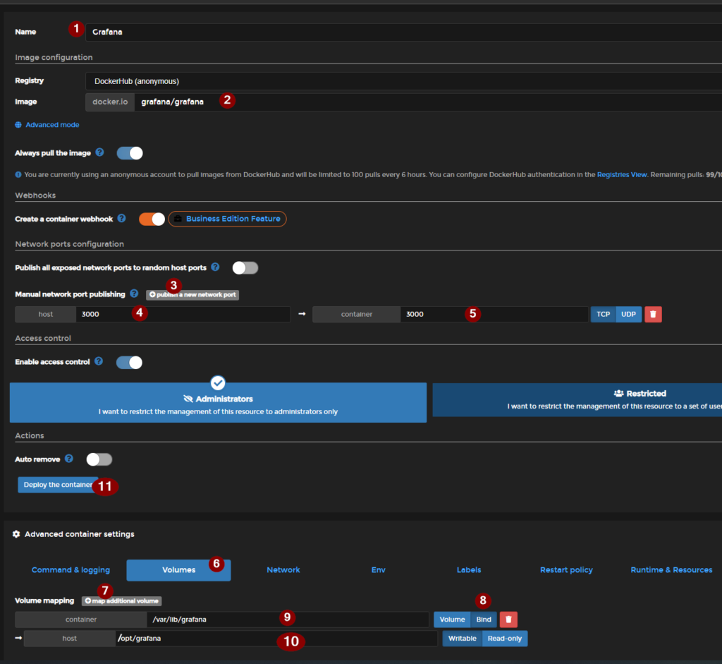Click help icon next to Enable access control
This screenshot has width=722, height=664.
99,361
